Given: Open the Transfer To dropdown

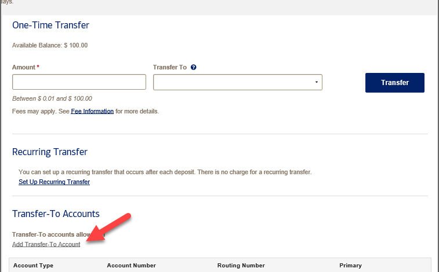Looking at the screenshot, I should point(237,82).
